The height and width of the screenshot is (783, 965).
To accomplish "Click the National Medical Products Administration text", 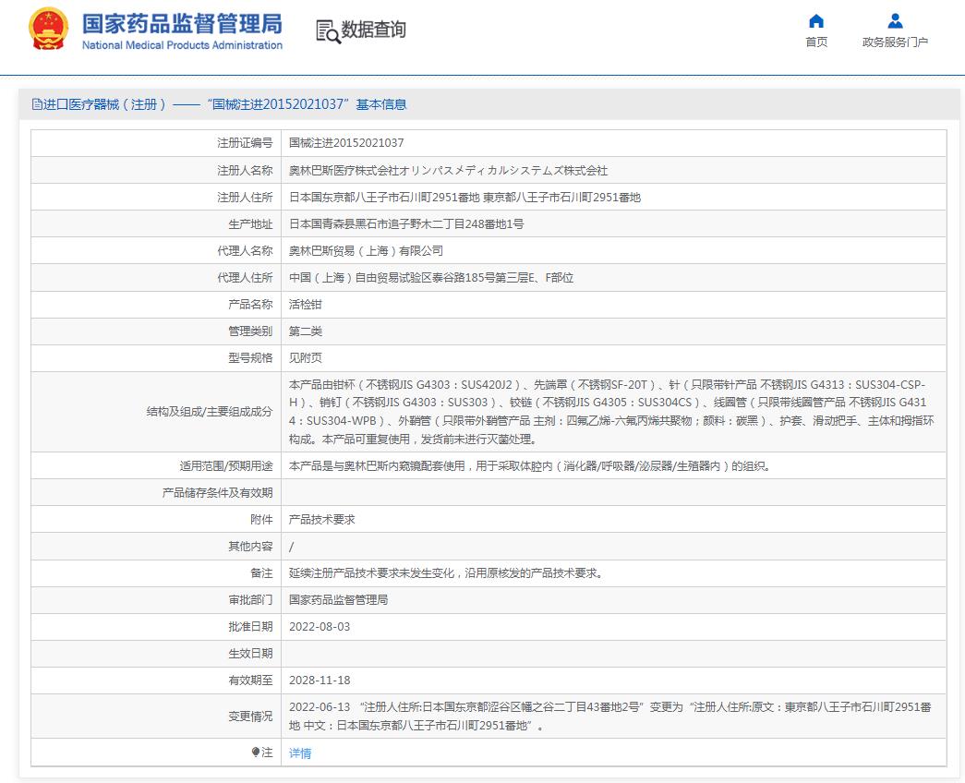I will tap(181, 46).
